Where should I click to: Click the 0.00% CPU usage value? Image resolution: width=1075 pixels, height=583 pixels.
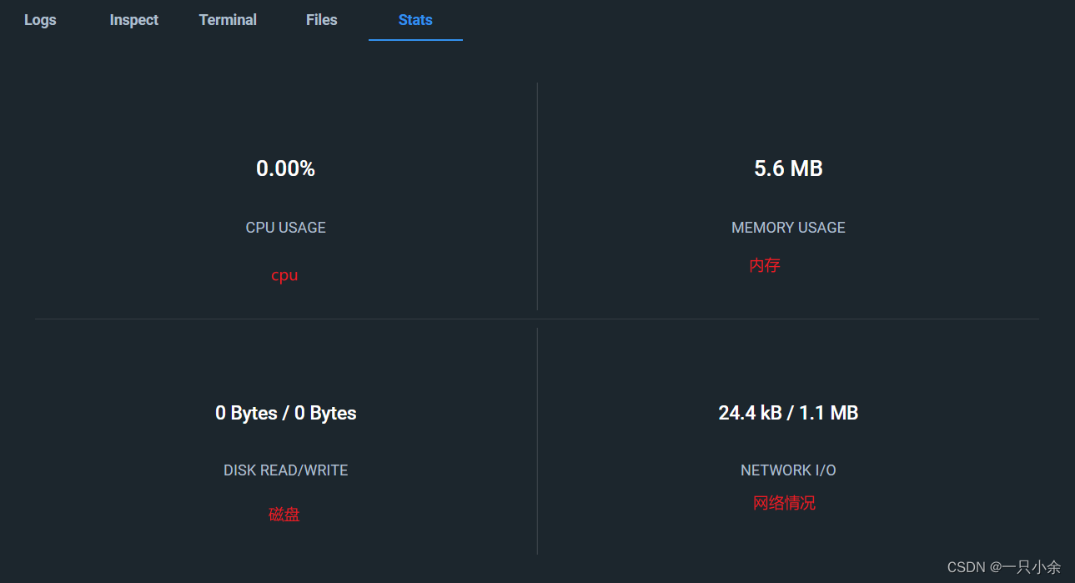(x=285, y=168)
